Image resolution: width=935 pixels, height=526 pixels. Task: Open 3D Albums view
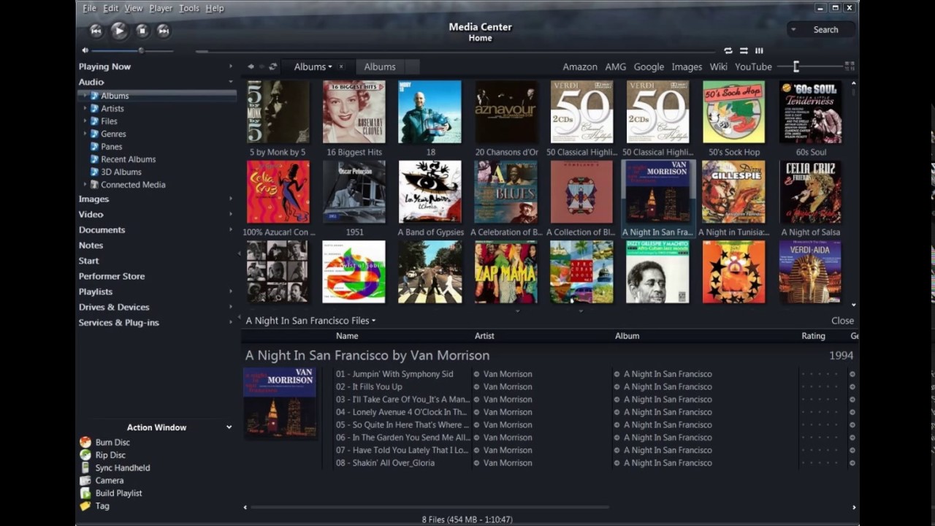(121, 172)
